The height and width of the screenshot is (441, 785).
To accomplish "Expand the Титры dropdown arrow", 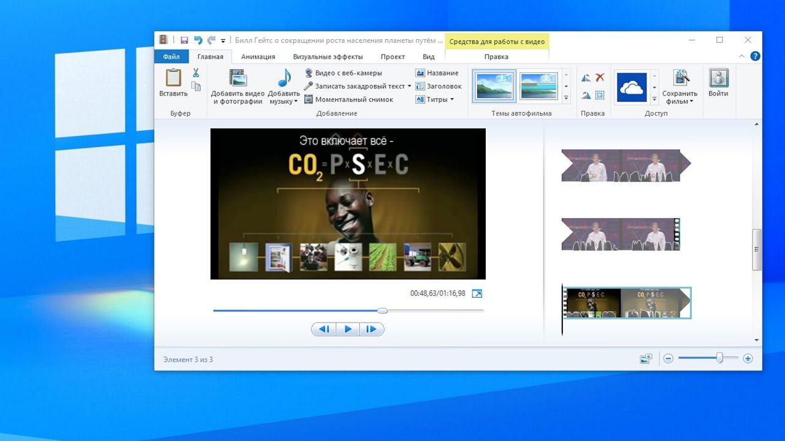I will click(452, 100).
